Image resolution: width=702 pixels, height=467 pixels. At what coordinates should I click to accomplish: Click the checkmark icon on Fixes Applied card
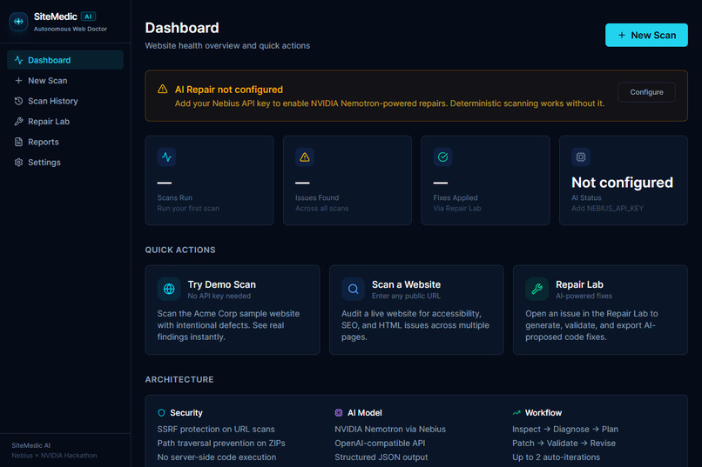[x=442, y=157]
